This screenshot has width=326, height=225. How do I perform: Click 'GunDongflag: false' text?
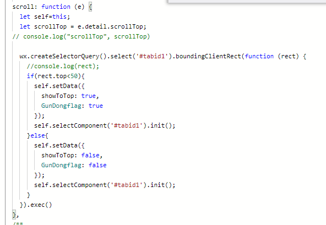(x=74, y=165)
